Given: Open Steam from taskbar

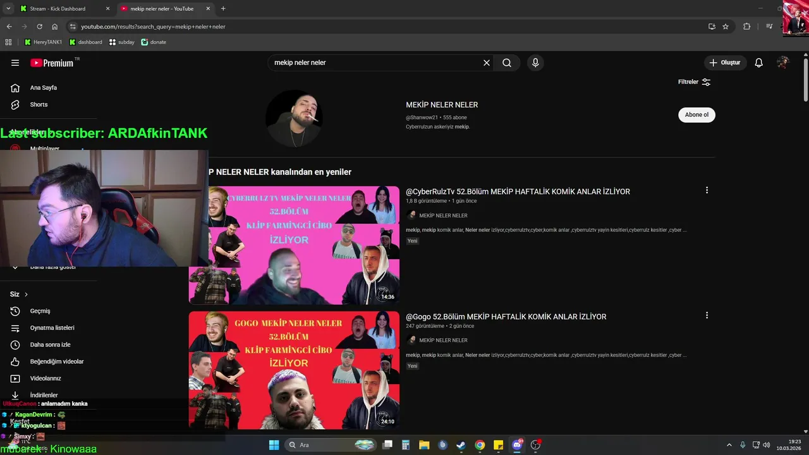Looking at the screenshot, I should pyautogui.click(x=461, y=445).
